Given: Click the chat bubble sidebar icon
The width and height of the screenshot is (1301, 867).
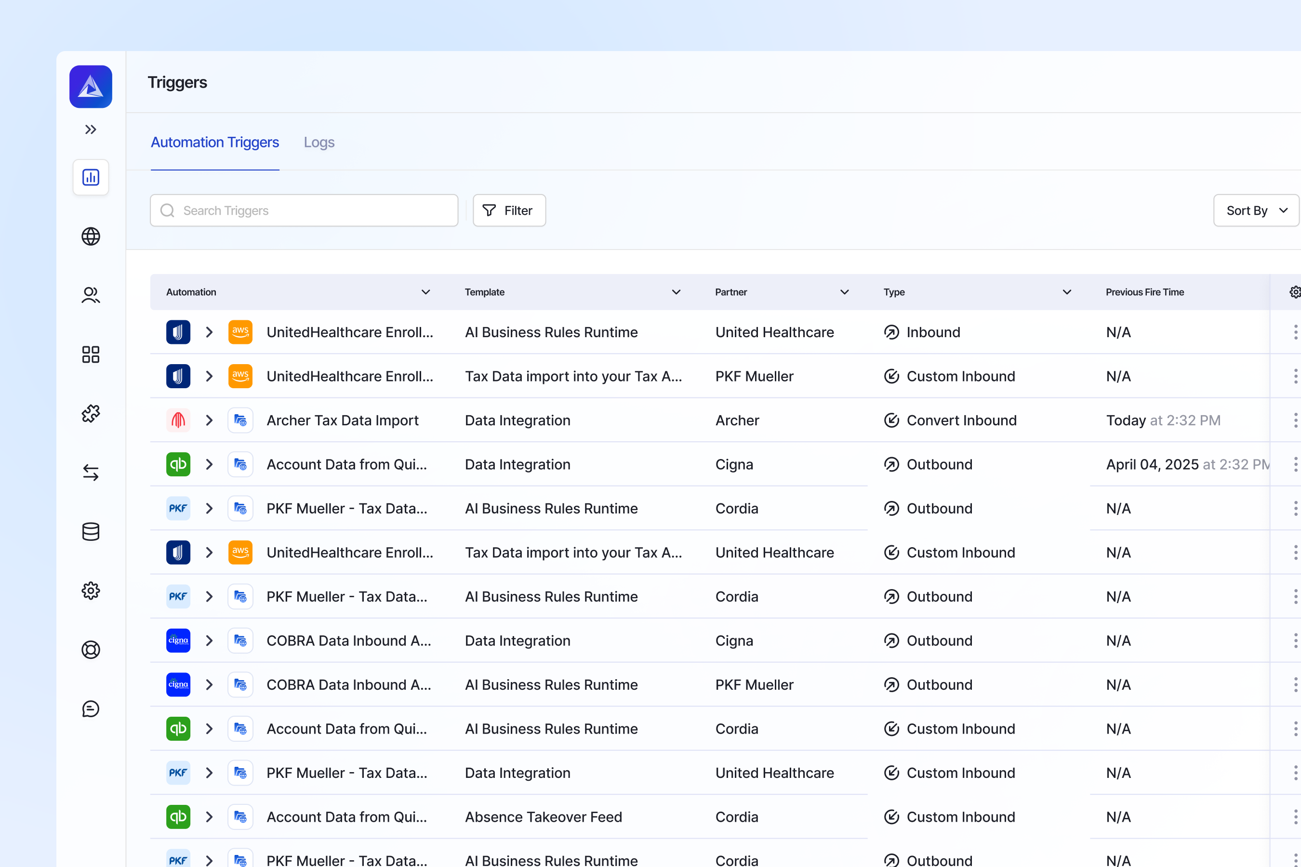Looking at the screenshot, I should click(x=91, y=709).
